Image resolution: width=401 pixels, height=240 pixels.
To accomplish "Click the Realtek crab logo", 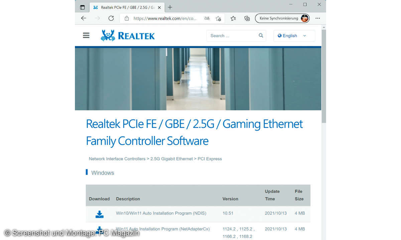I will pyautogui.click(x=108, y=35).
